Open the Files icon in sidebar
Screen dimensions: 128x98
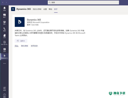point(4,36)
